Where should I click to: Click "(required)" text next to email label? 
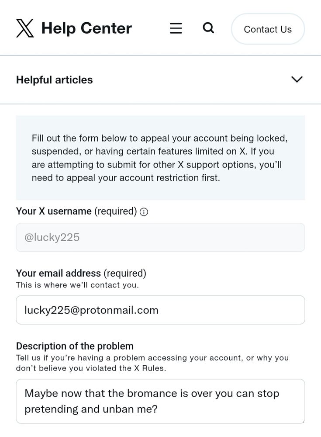125,274
